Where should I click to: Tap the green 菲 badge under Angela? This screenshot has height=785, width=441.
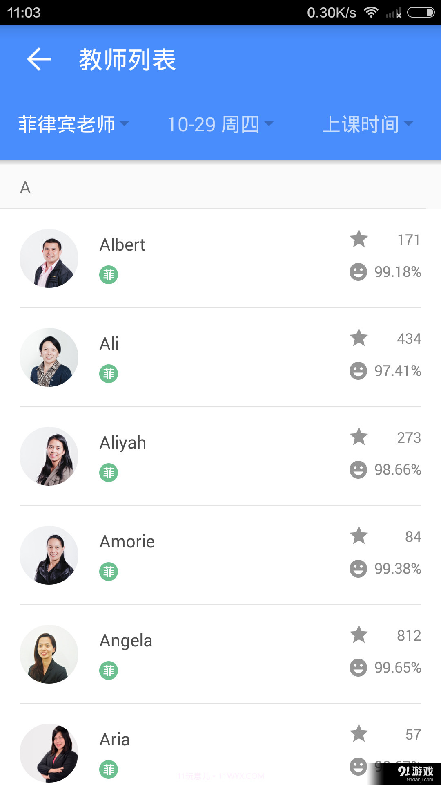[x=109, y=671]
